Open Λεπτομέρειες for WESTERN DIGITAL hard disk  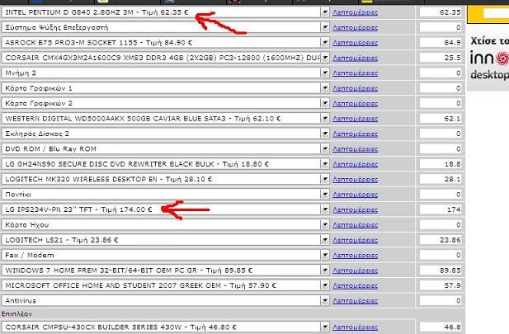coord(355,119)
